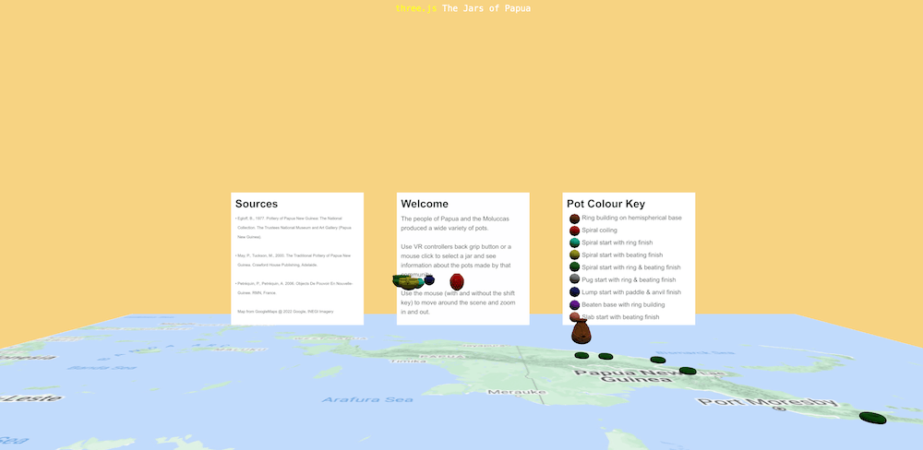Select the large brown jar below the colour key
Viewport: 923px width, 450px height.
coord(581,332)
